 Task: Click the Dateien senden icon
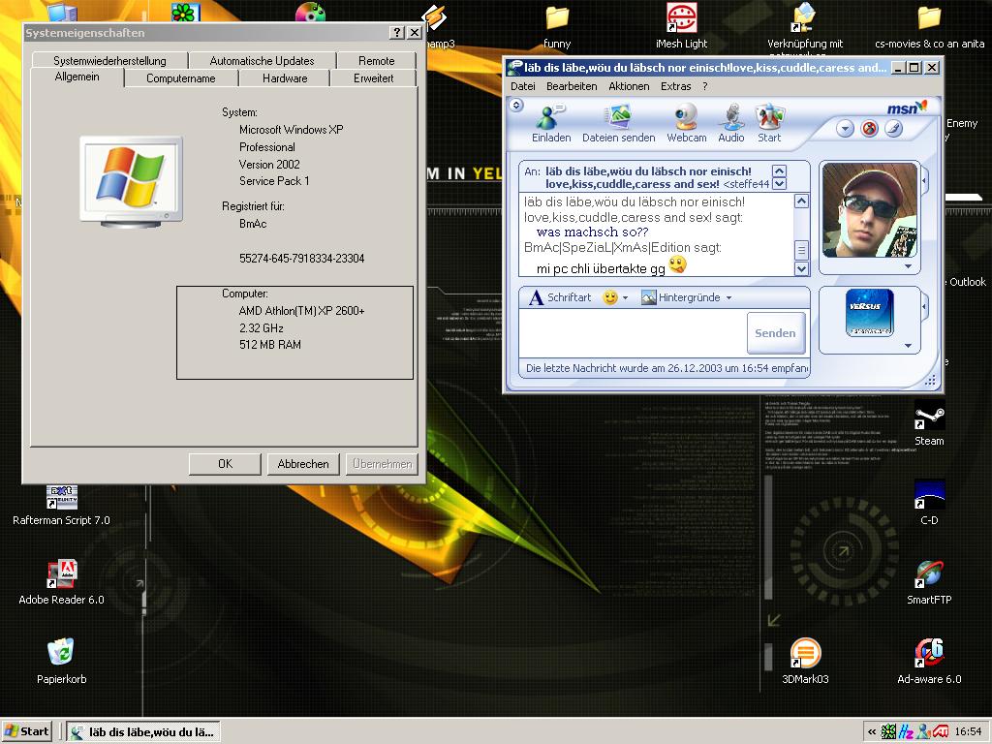(618, 118)
